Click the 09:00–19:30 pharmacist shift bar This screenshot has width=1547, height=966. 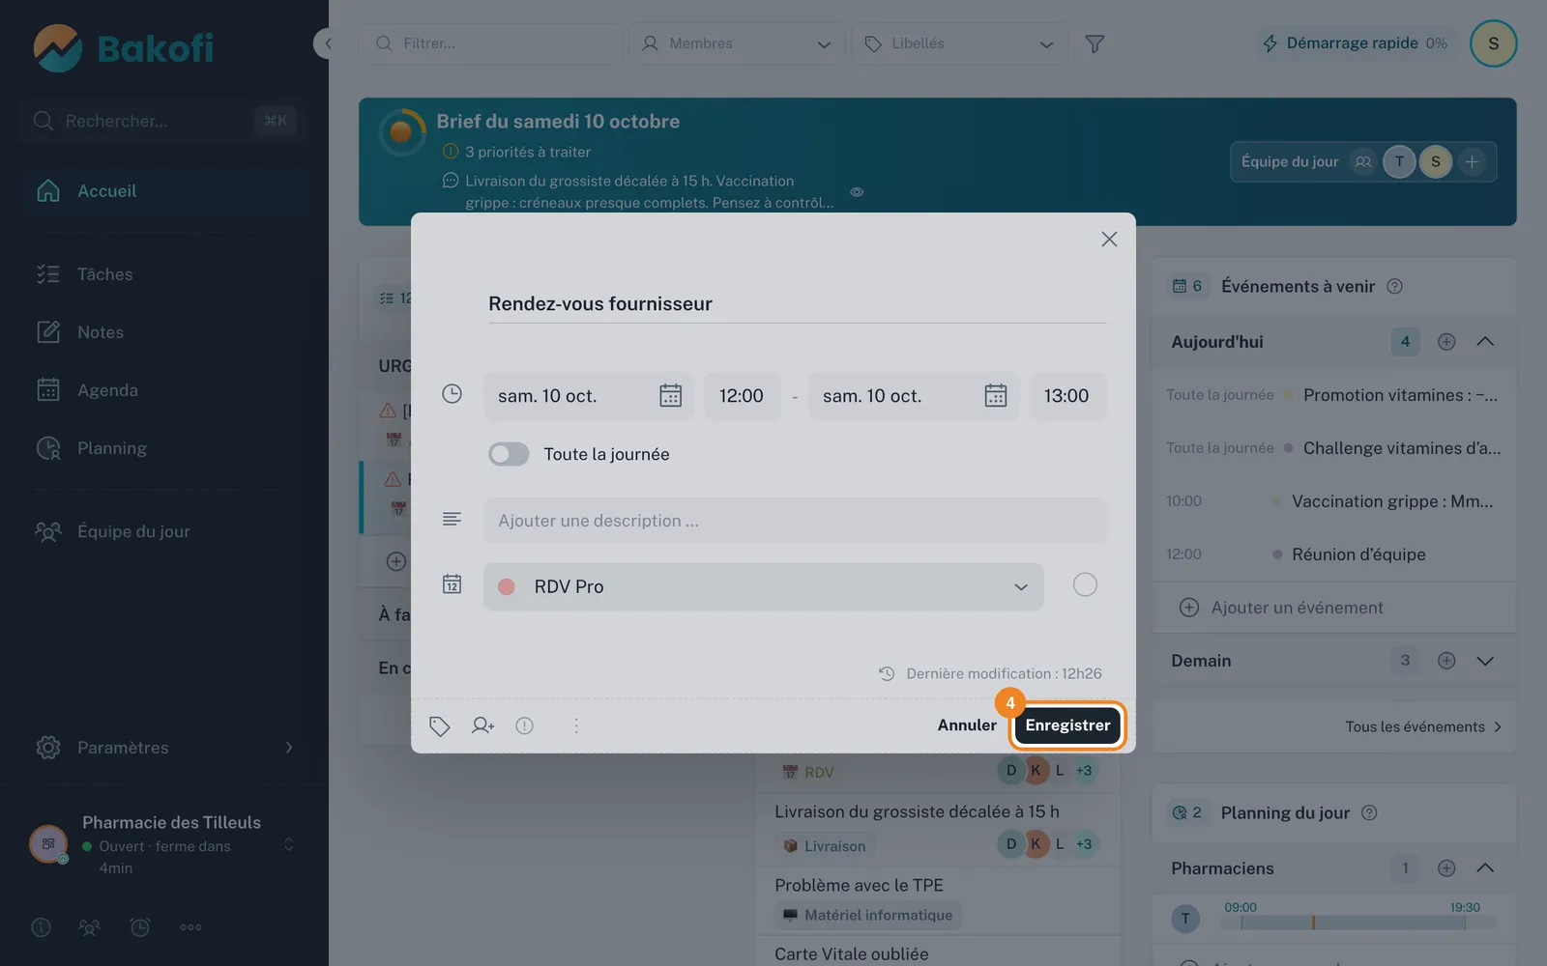(x=1354, y=923)
